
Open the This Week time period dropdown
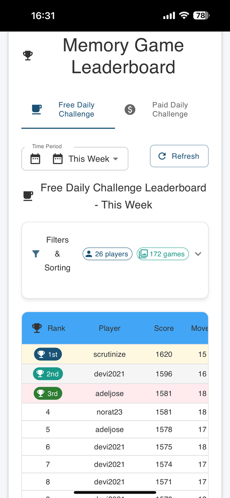pos(75,159)
